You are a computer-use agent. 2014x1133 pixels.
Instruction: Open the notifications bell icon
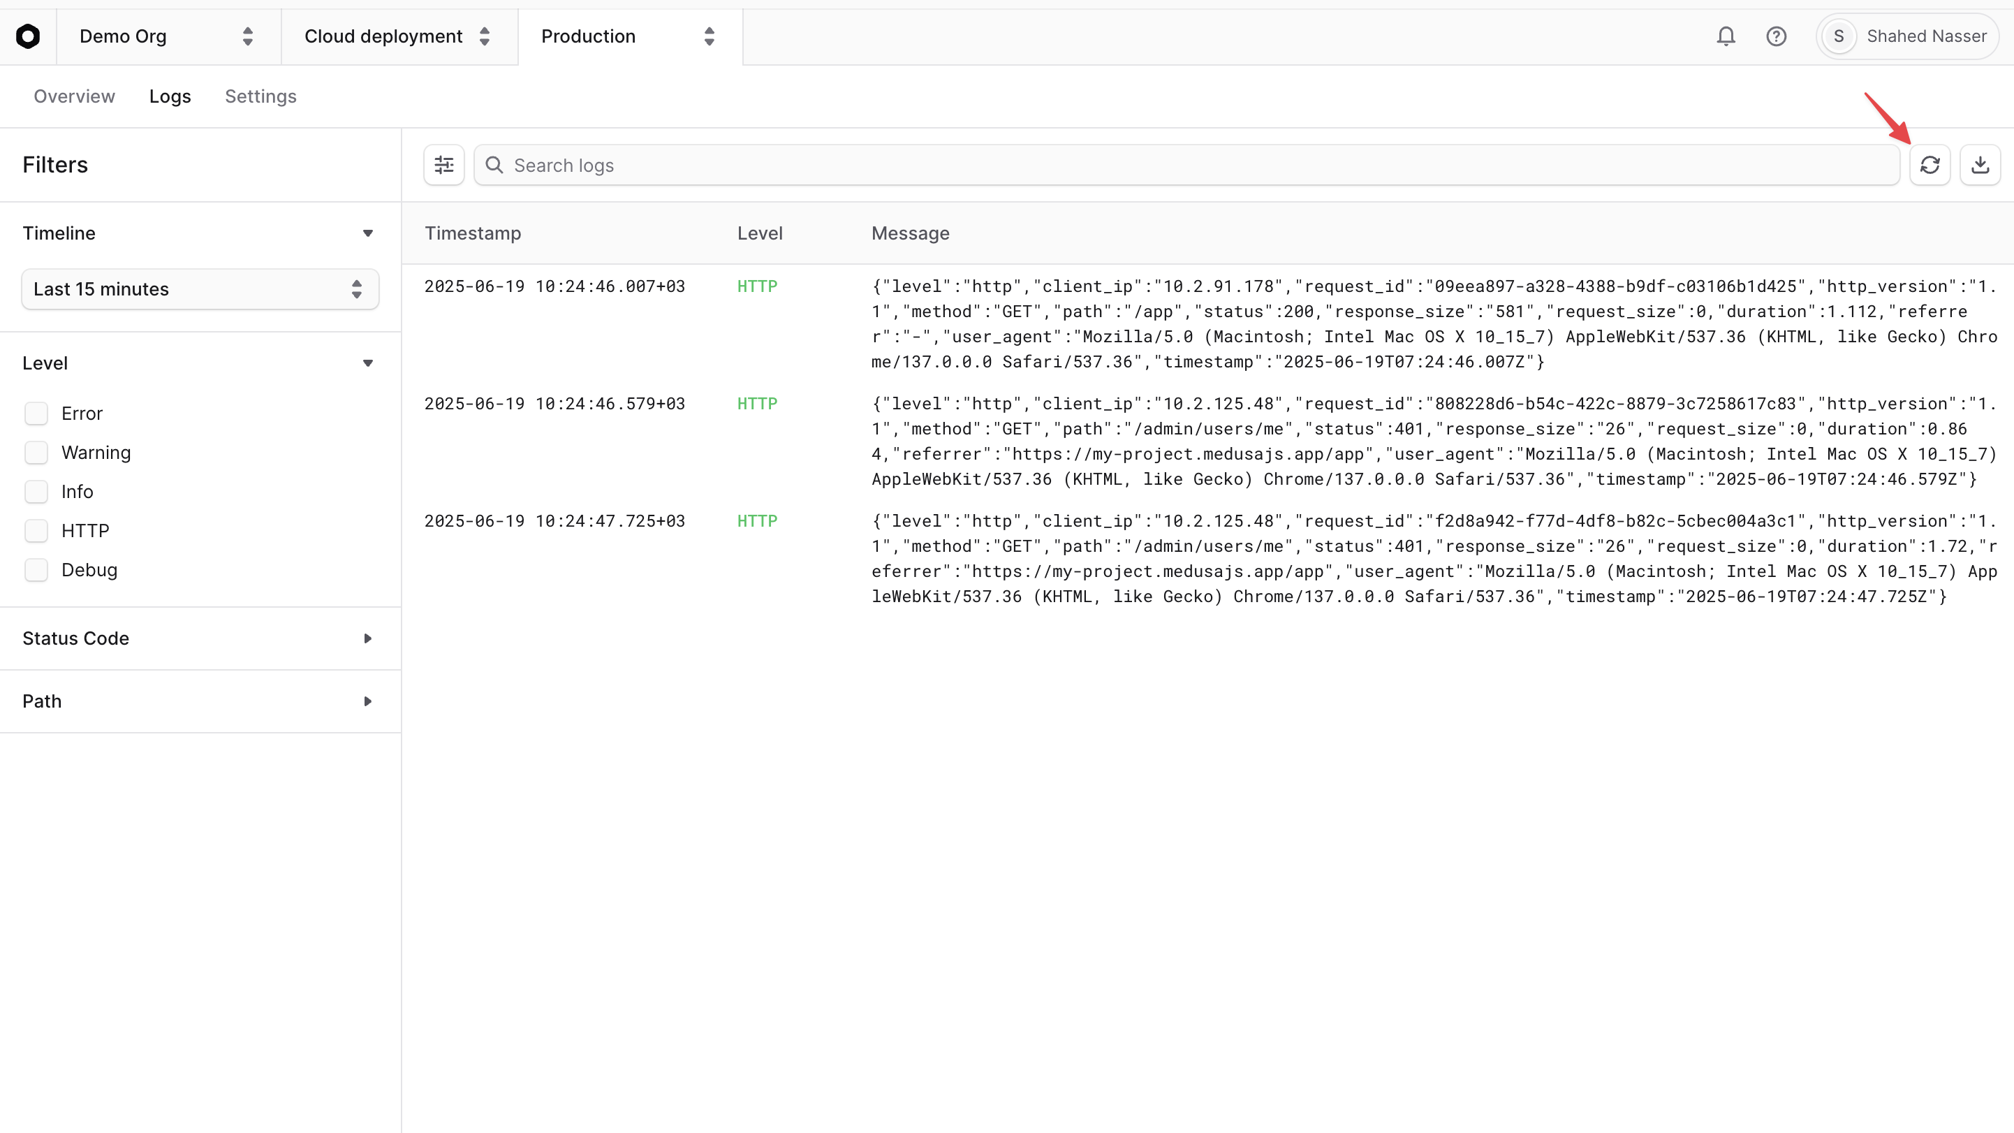point(1726,36)
